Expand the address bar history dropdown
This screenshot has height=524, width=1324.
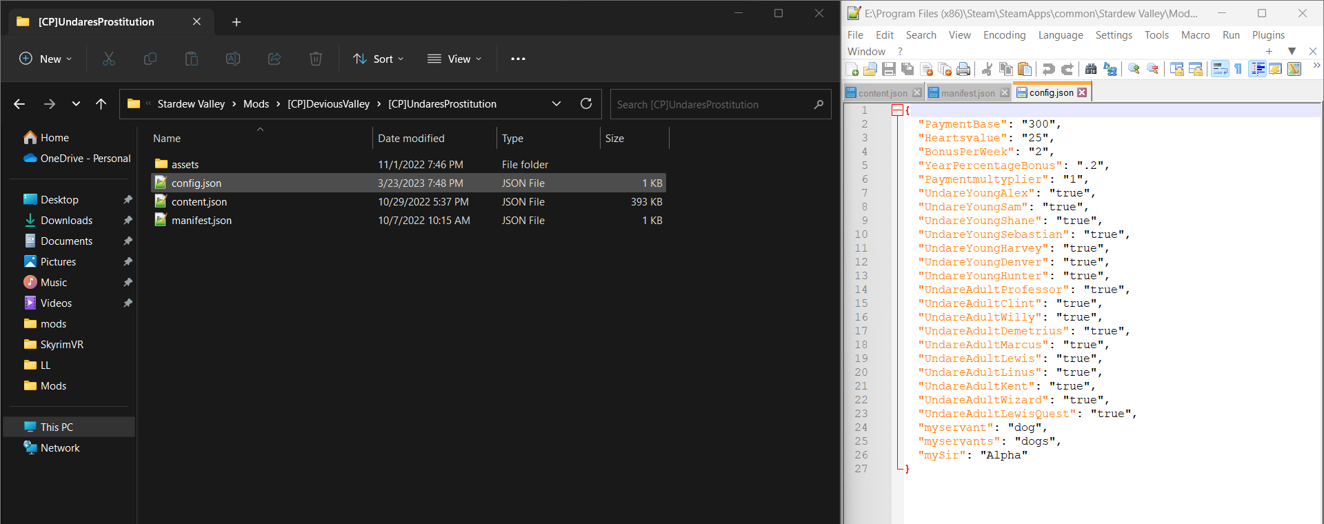556,104
